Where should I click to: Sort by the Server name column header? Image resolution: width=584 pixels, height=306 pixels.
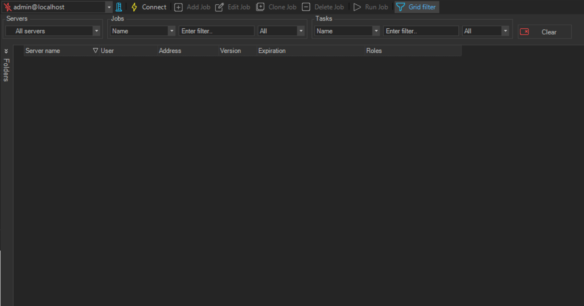43,51
